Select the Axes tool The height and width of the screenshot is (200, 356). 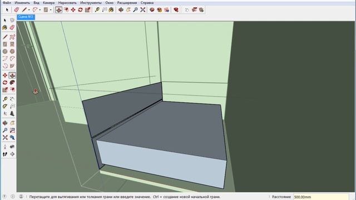click(x=5, y=113)
